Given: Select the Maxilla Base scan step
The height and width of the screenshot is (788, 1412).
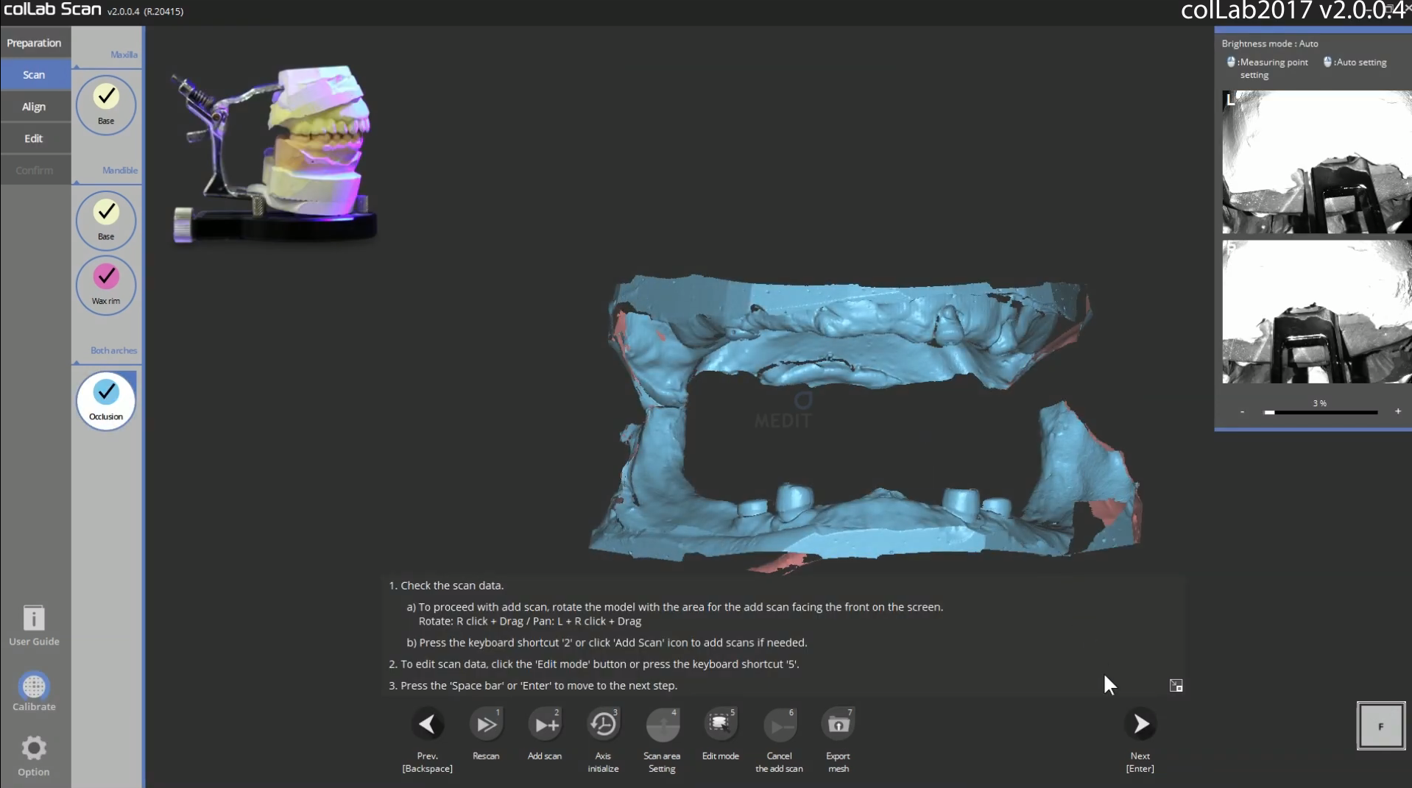Looking at the screenshot, I should tap(106, 104).
